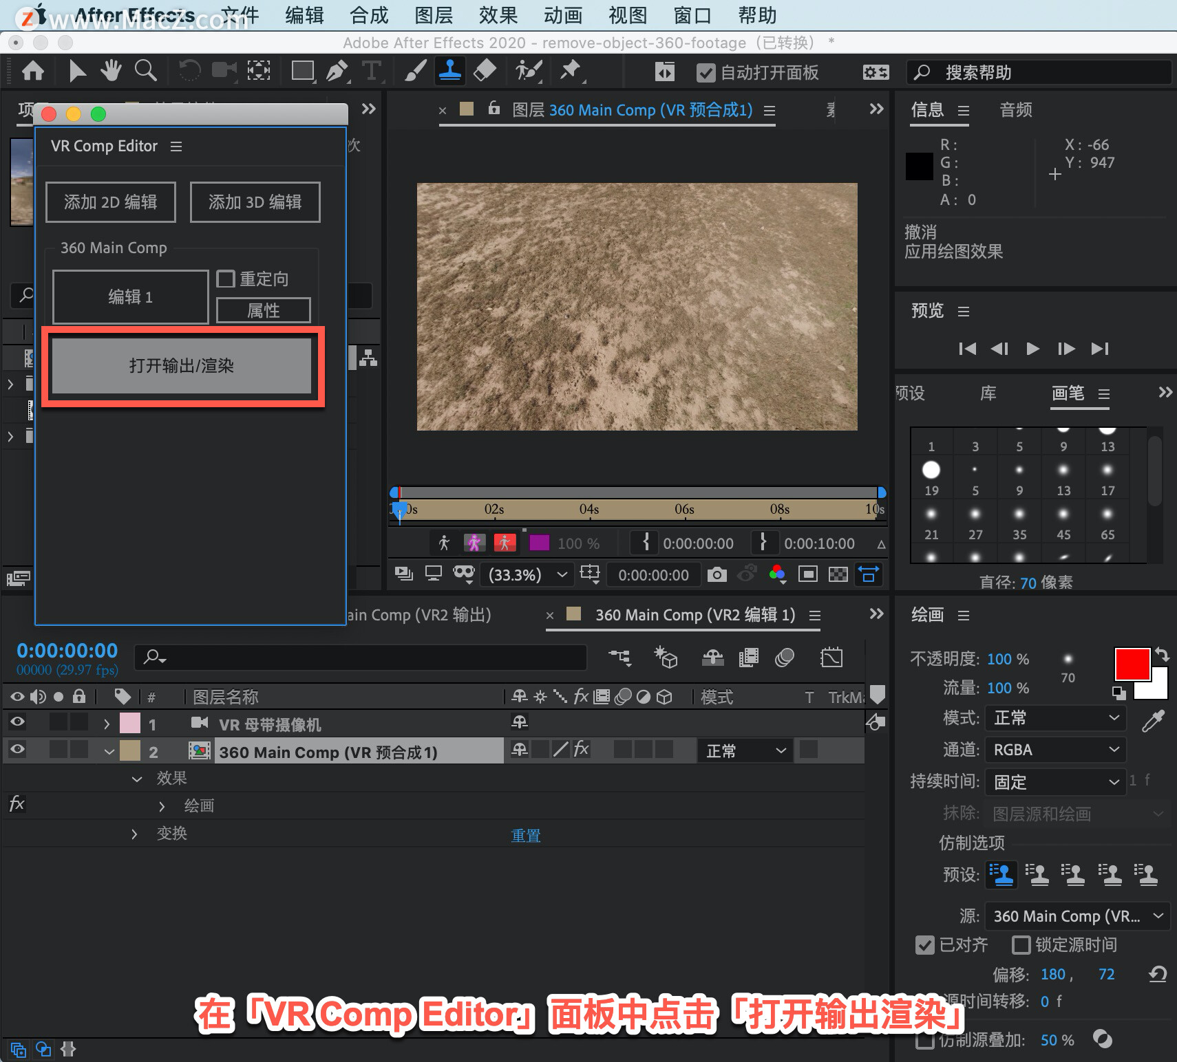This screenshot has height=1062, width=1177.
Task: Expand the 变换 property group
Action: [134, 834]
